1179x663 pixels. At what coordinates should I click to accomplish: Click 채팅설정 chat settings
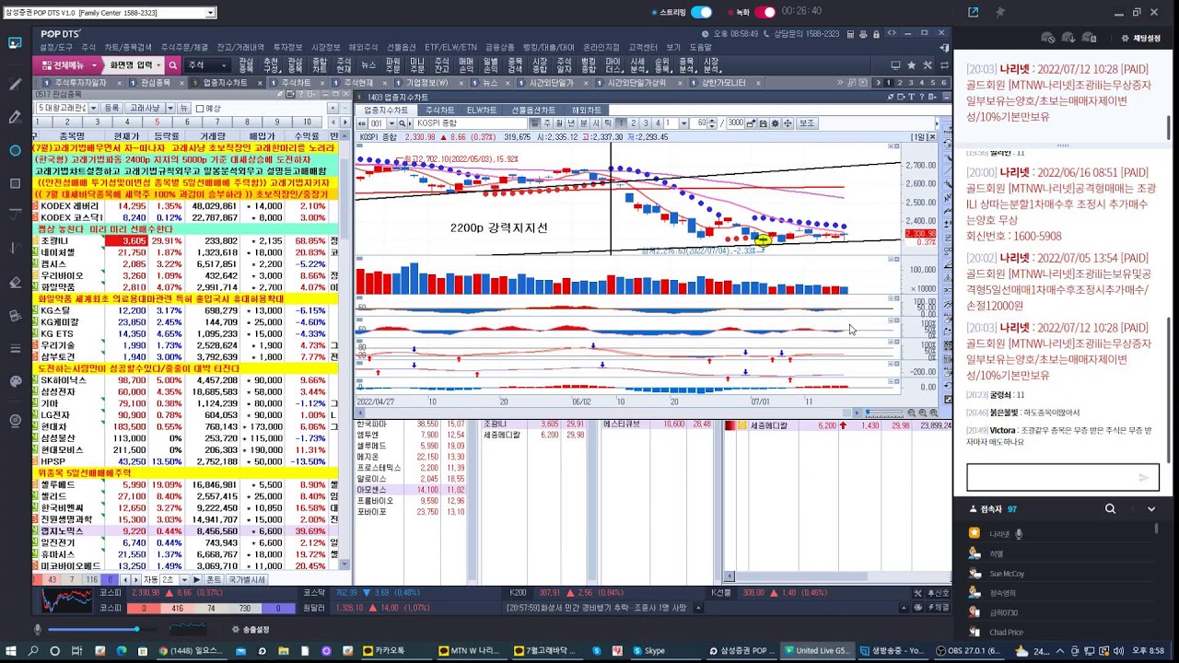[1139, 39]
